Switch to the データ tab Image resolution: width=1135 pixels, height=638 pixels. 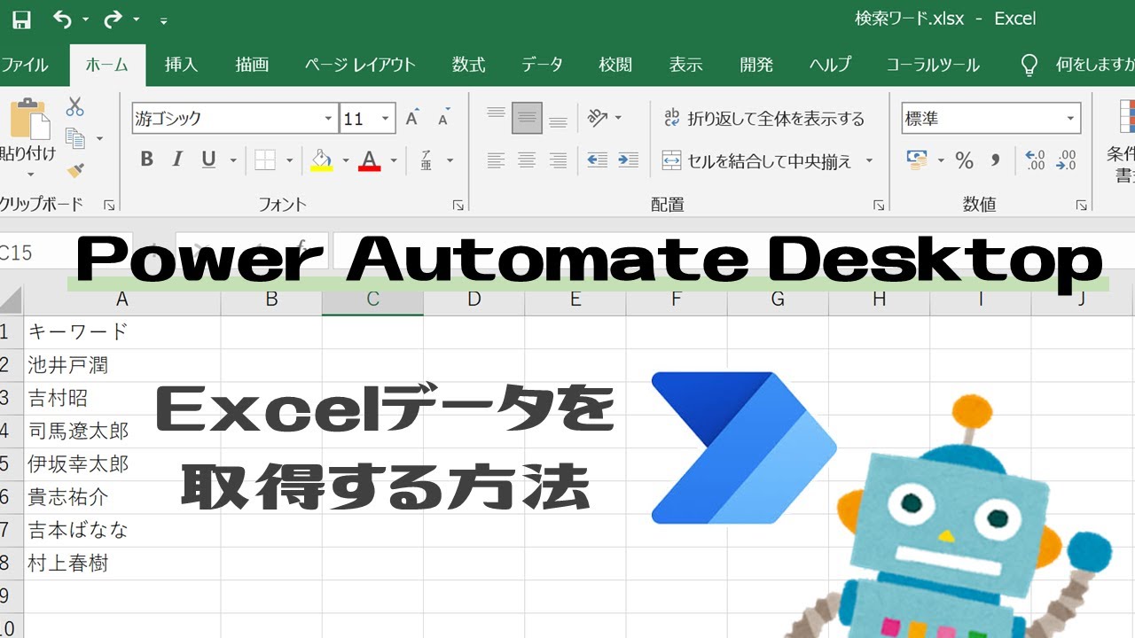(x=542, y=65)
